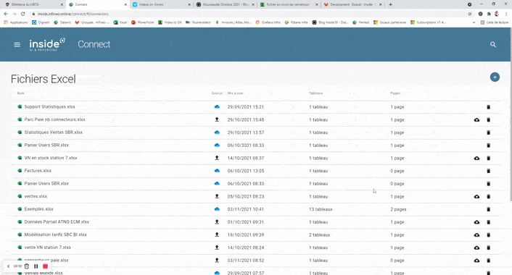512x275 pixels.
Task: Delete VN en stock station 7.xlsx
Action: pyautogui.click(x=489, y=158)
